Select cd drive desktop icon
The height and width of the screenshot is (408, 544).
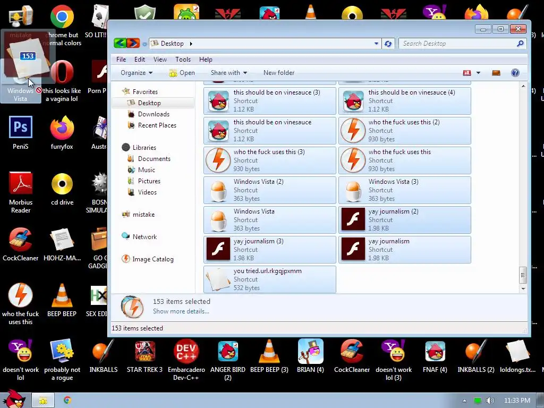[62, 189]
